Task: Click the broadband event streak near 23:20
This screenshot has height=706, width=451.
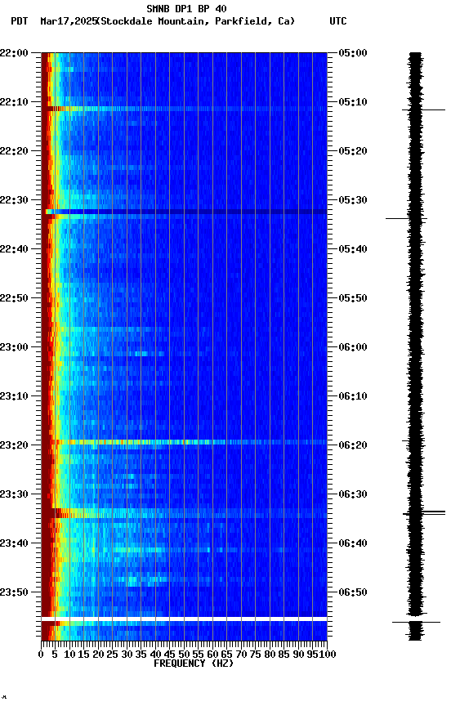Action: pyautogui.click(x=184, y=442)
